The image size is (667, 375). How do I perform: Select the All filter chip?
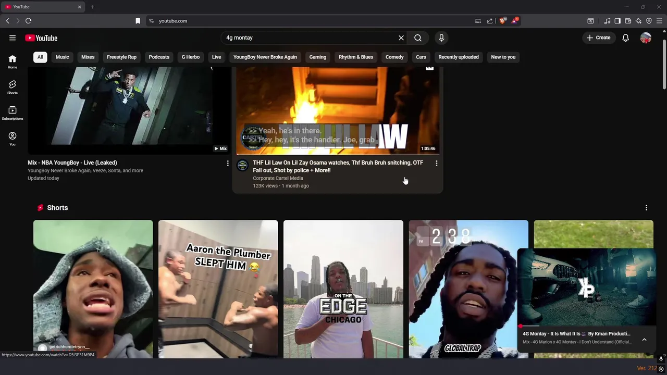(x=40, y=57)
